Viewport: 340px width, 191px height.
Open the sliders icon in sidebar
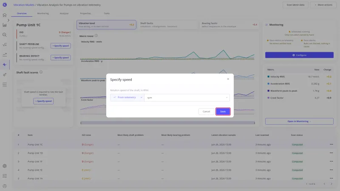coord(5,176)
